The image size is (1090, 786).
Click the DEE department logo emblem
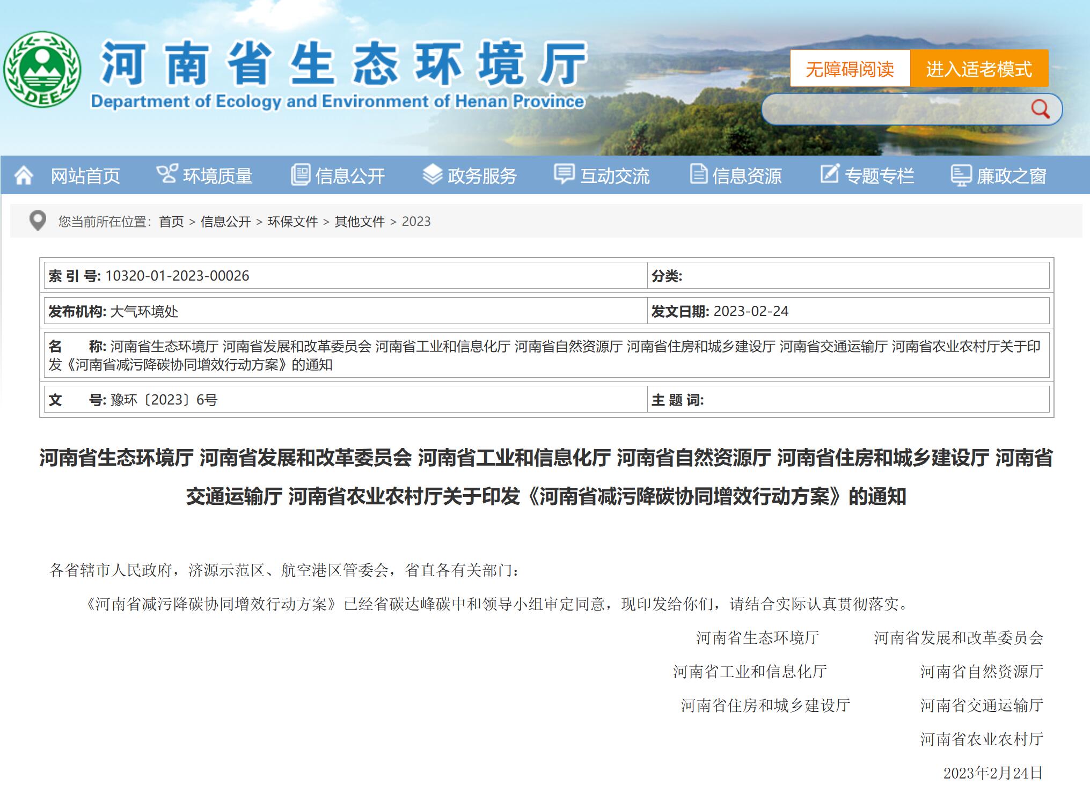42,69
